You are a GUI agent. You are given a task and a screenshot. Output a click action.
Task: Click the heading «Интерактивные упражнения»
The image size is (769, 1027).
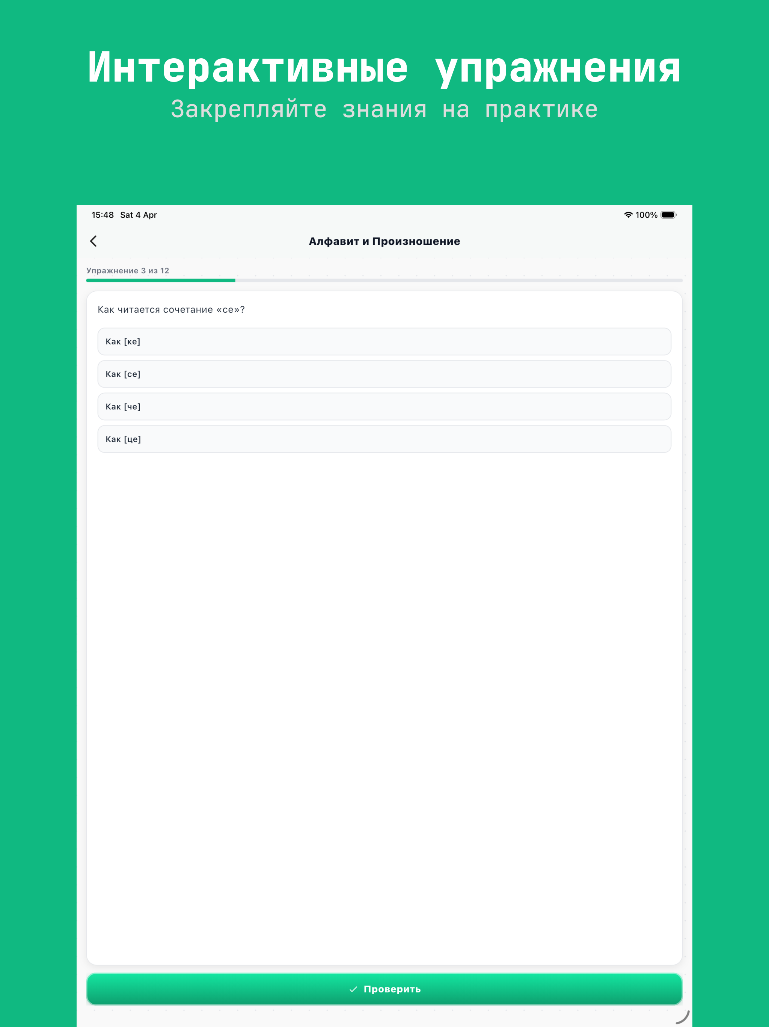pos(384,68)
